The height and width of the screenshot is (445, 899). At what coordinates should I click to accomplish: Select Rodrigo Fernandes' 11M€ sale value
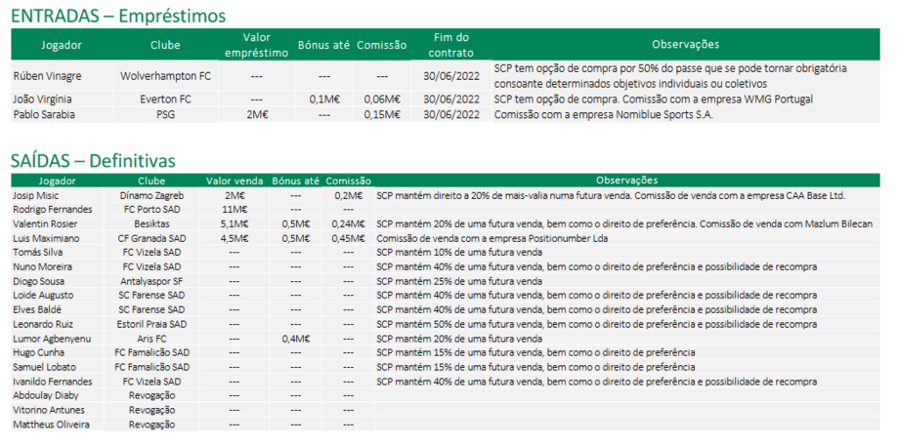(234, 209)
